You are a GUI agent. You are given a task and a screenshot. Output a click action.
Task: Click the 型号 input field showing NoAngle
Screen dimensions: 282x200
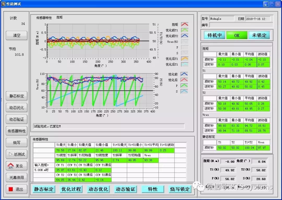pyautogui.click(x=222, y=19)
